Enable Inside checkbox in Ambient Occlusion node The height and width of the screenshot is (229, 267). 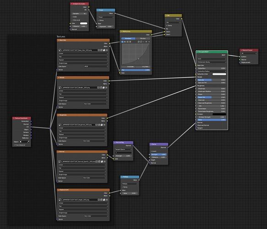tap(72, 17)
